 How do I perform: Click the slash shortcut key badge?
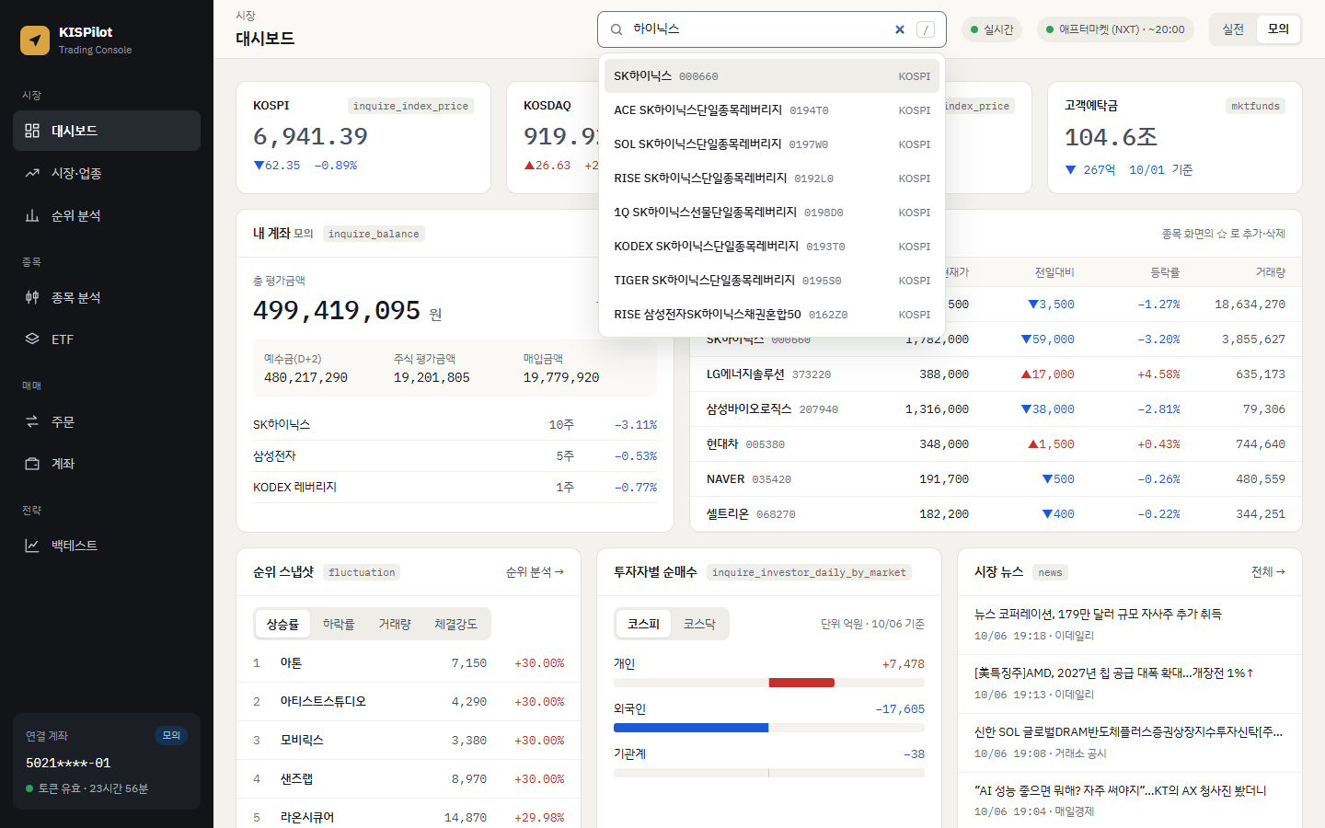[926, 29]
